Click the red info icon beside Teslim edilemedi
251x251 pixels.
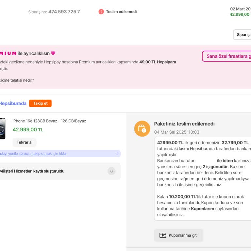tap(101, 12)
